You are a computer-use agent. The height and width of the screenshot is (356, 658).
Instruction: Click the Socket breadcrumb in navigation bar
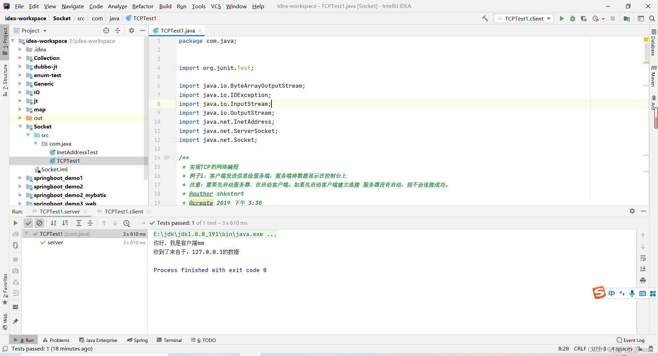[62, 19]
